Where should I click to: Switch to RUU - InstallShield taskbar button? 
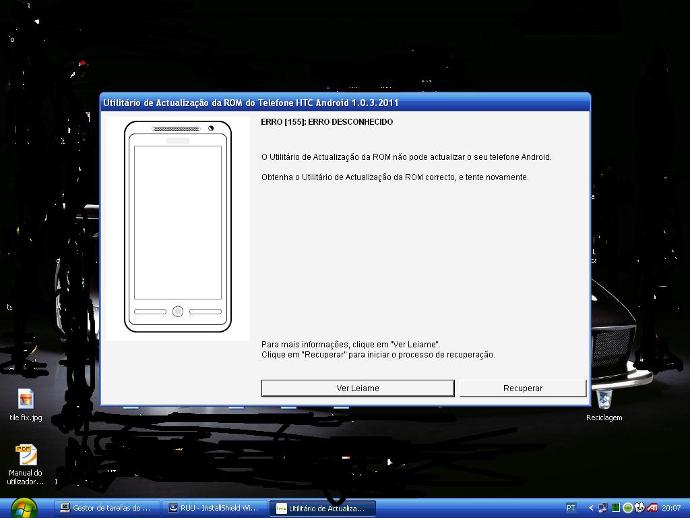pos(215,508)
